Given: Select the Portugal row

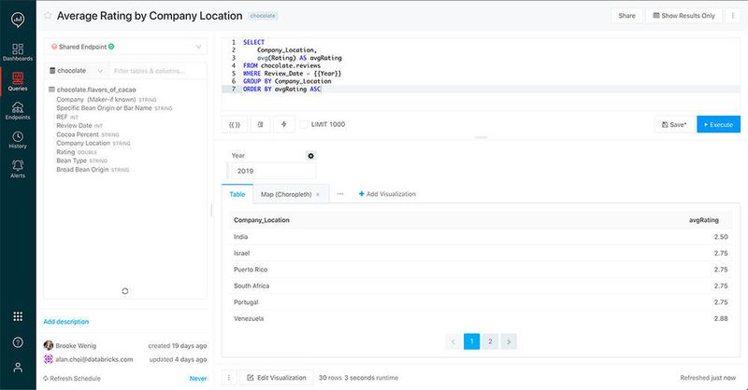Looking at the screenshot, I should [481, 302].
